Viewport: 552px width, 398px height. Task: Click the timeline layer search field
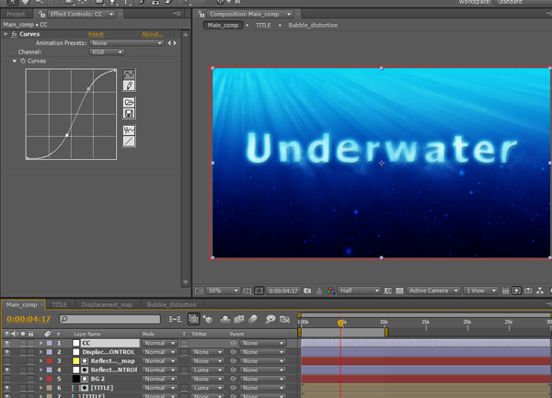coord(109,319)
